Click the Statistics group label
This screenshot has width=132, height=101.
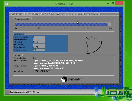[x=19, y=35]
